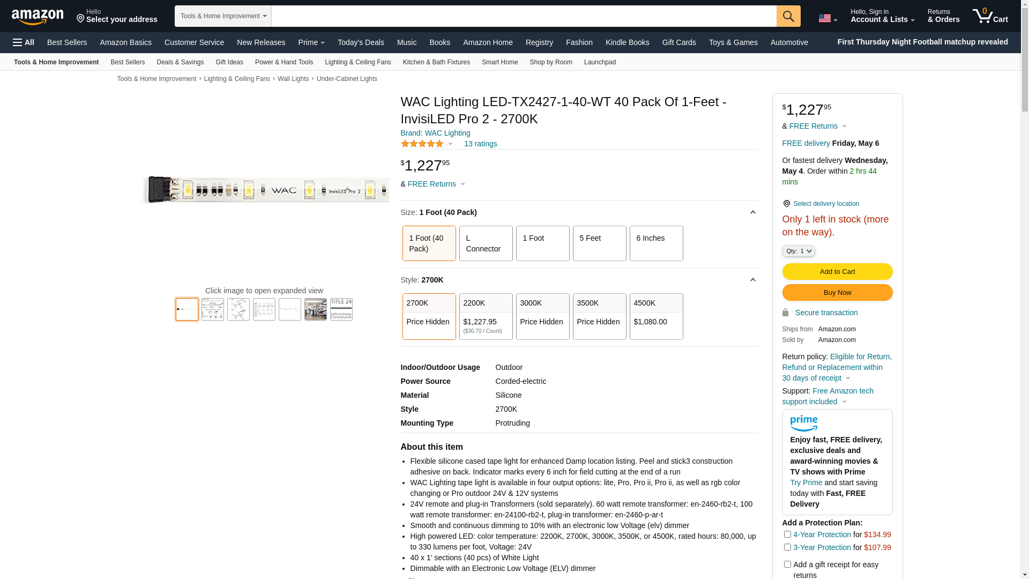Collapse the Size options section chevron
The image size is (1029, 579).
pyautogui.click(x=752, y=212)
